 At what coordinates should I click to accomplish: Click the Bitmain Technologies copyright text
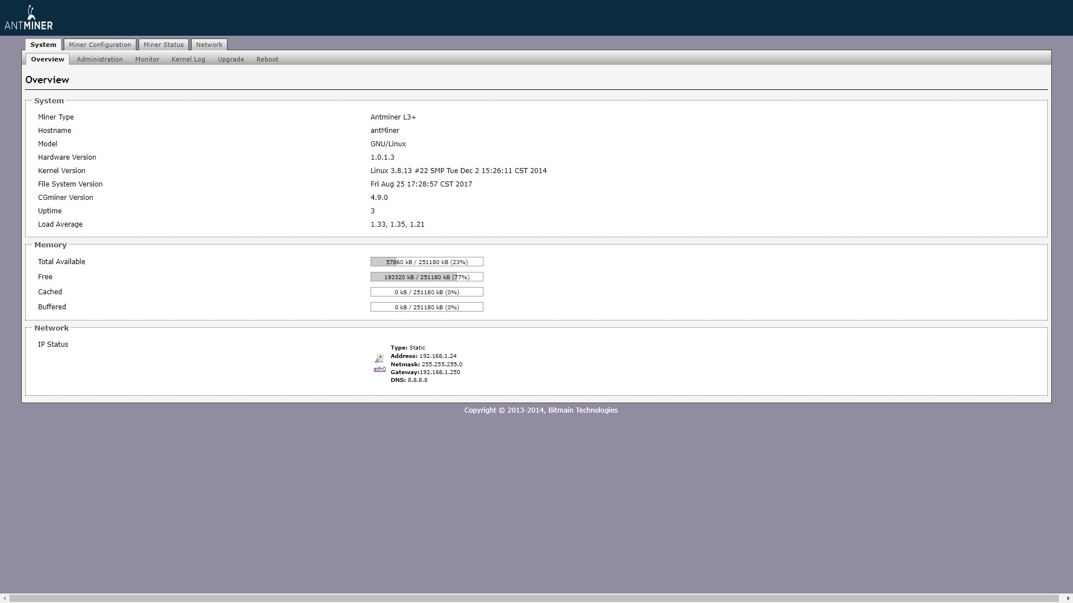(541, 410)
